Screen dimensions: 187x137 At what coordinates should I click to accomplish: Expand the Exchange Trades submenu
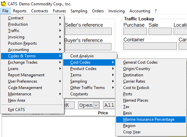click(x=31, y=62)
